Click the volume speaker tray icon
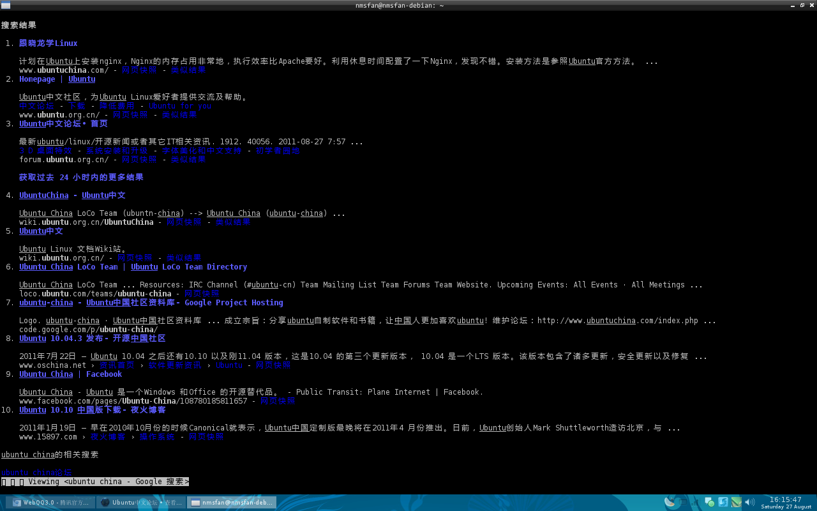The width and height of the screenshot is (817, 511). point(749,502)
